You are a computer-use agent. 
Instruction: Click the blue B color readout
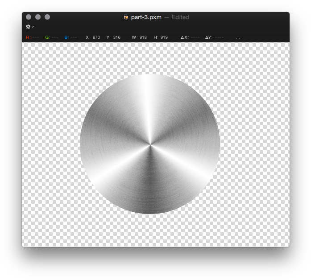pos(70,37)
